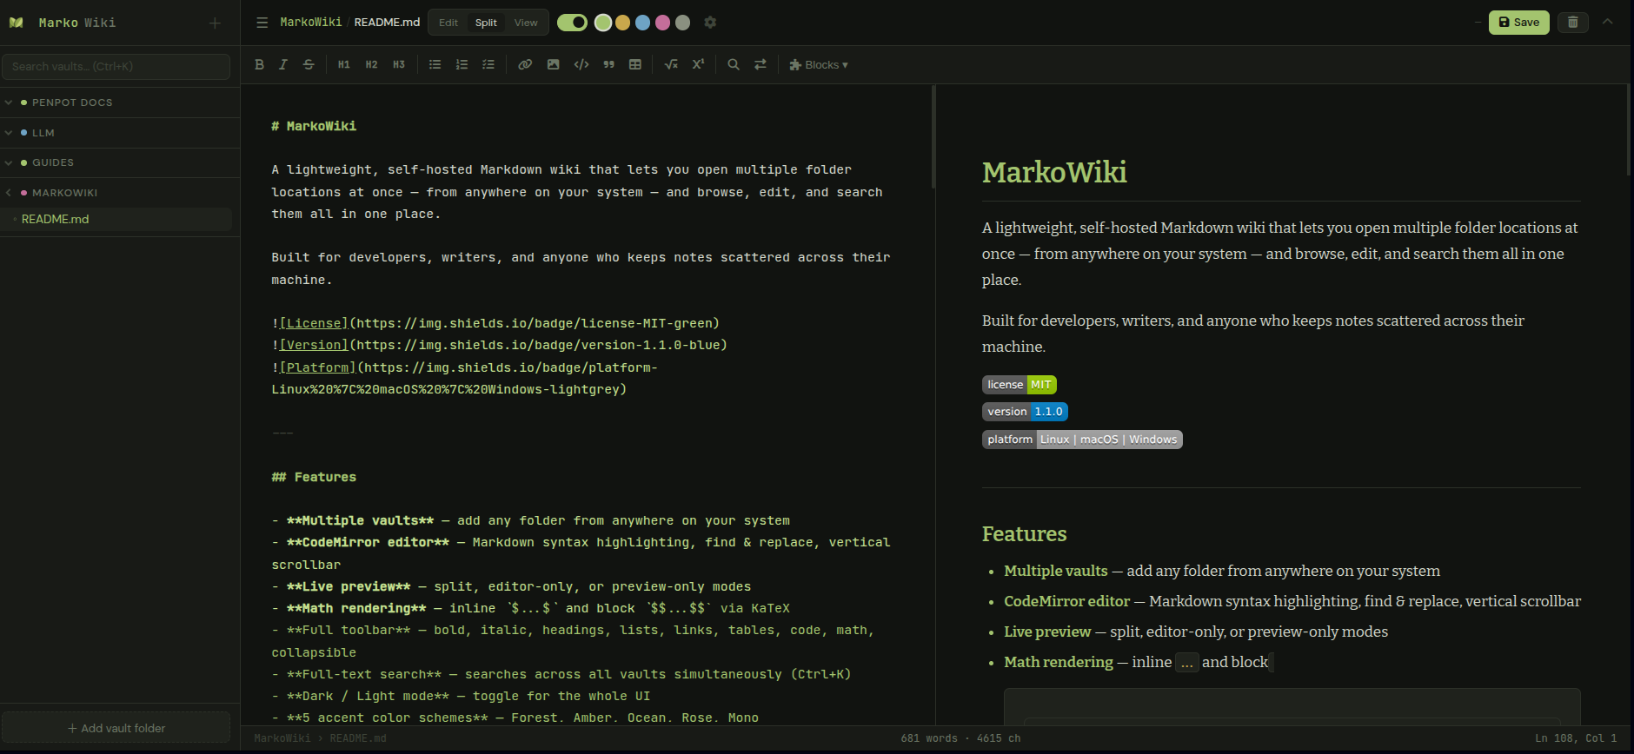Insert an image via toolbar icon

tap(553, 64)
